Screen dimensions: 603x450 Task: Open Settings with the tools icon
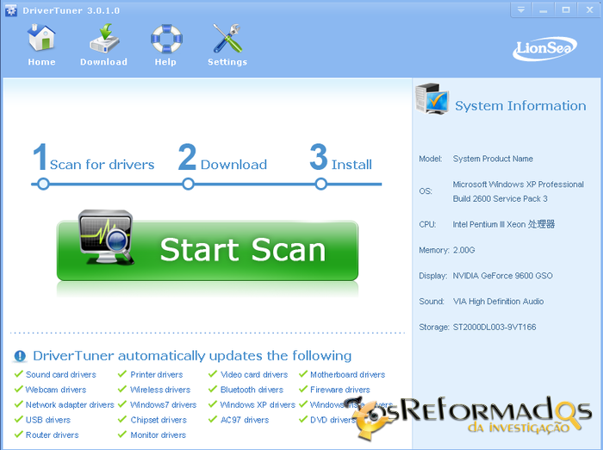click(x=227, y=45)
